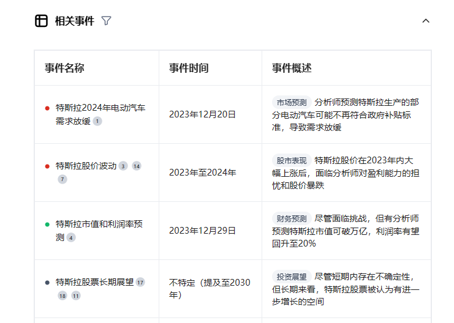
Task: Open event 特斯拉市值和利润率预测
Action: [x=99, y=231]
